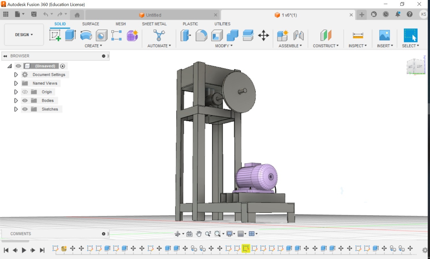This screenshot has height=259, width=430.
Task: Select the Shell tool
Action: click(x=217, y=36)
